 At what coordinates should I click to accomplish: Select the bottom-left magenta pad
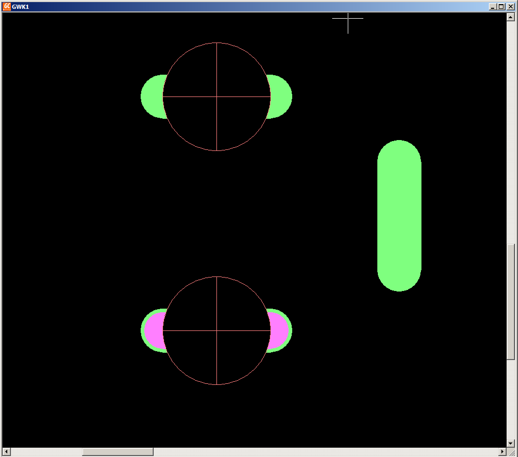click(154, 330)
